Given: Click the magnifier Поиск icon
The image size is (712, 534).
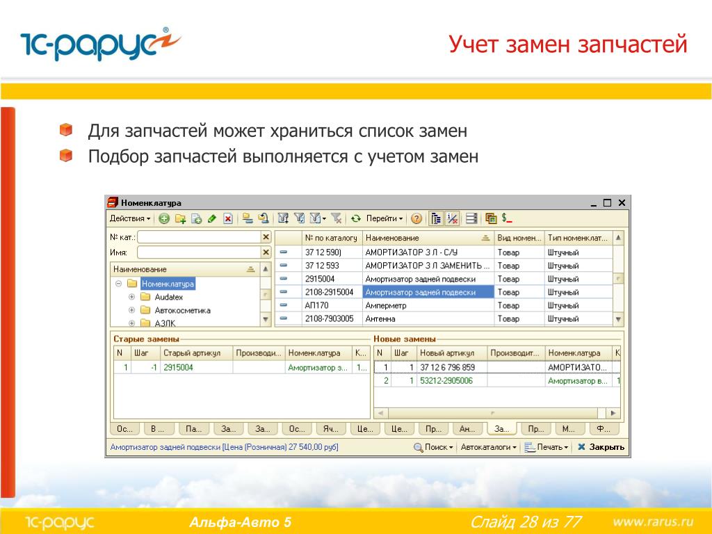Looking at the screenshot, I should (x=418, y=447).
